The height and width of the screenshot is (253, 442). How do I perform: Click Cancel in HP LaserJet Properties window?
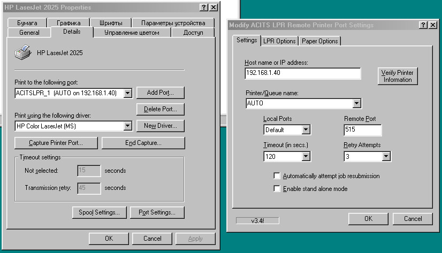(x=152, y=239)
